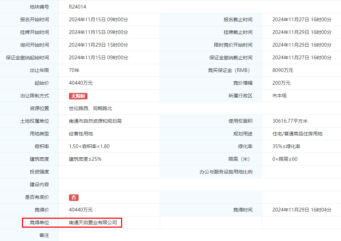Select the 0<限高≤60 value
Screen dimensions: 341x241
[285, 159]
